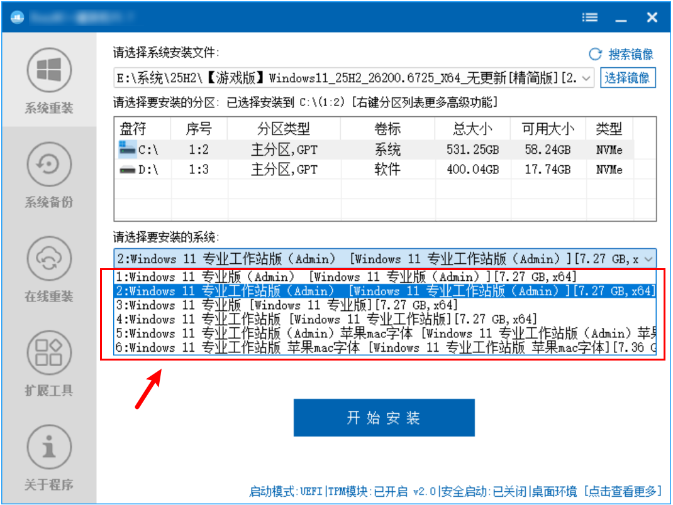Click the 系统 volume label cell
673x505 pixels.
(387, 149)
